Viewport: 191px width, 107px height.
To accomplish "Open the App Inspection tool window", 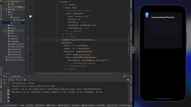I will 88,106.
